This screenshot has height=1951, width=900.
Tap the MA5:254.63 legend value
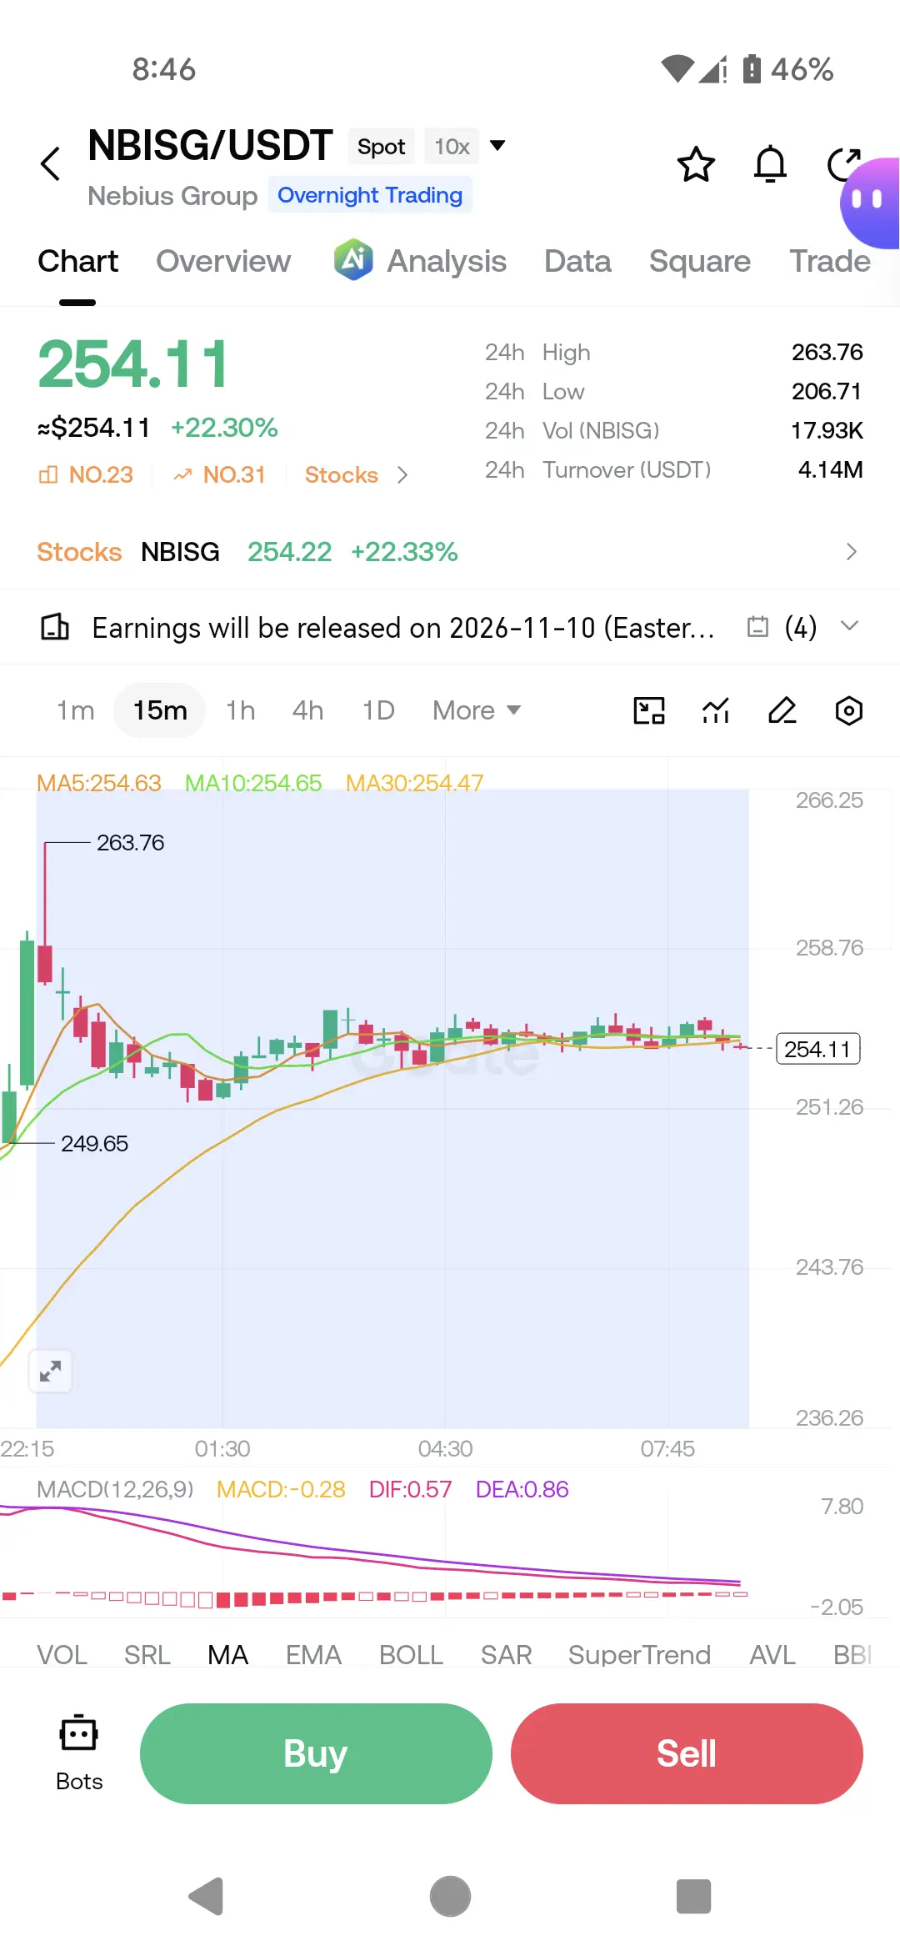[x=98, y=783]
